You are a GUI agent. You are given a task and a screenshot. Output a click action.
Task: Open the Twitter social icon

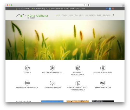coord(110,9)
